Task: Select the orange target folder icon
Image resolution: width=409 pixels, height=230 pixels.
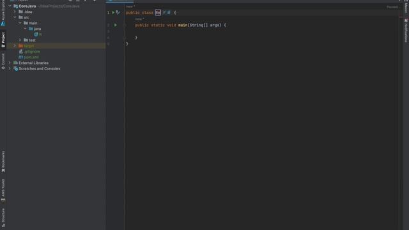Action: coord(20,46)
